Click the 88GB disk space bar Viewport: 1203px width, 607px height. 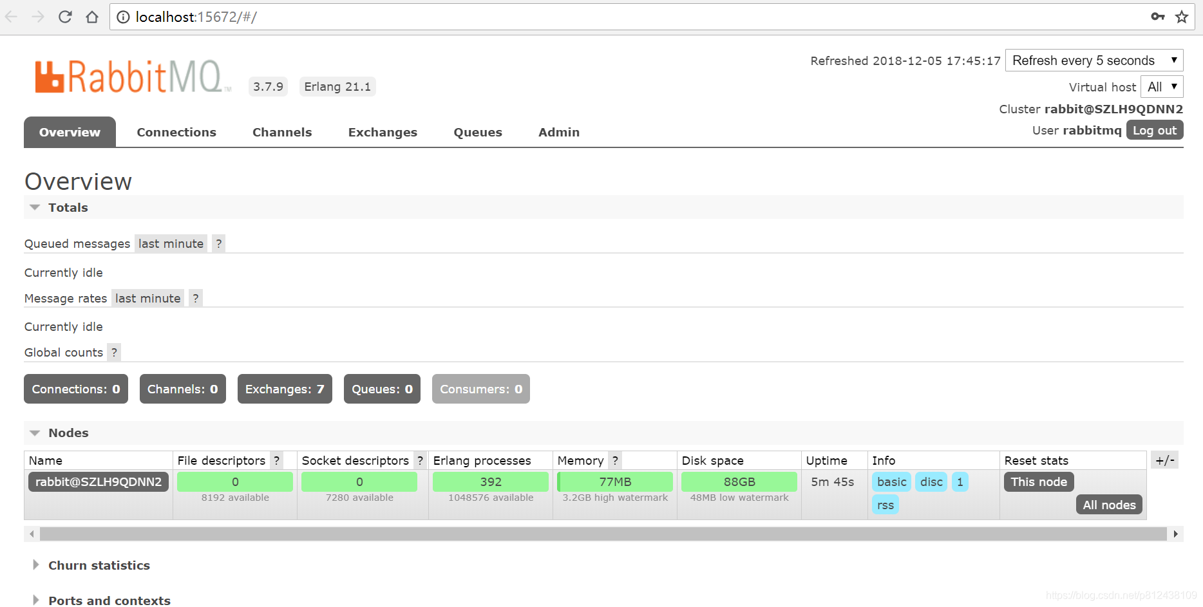[739, 481]
